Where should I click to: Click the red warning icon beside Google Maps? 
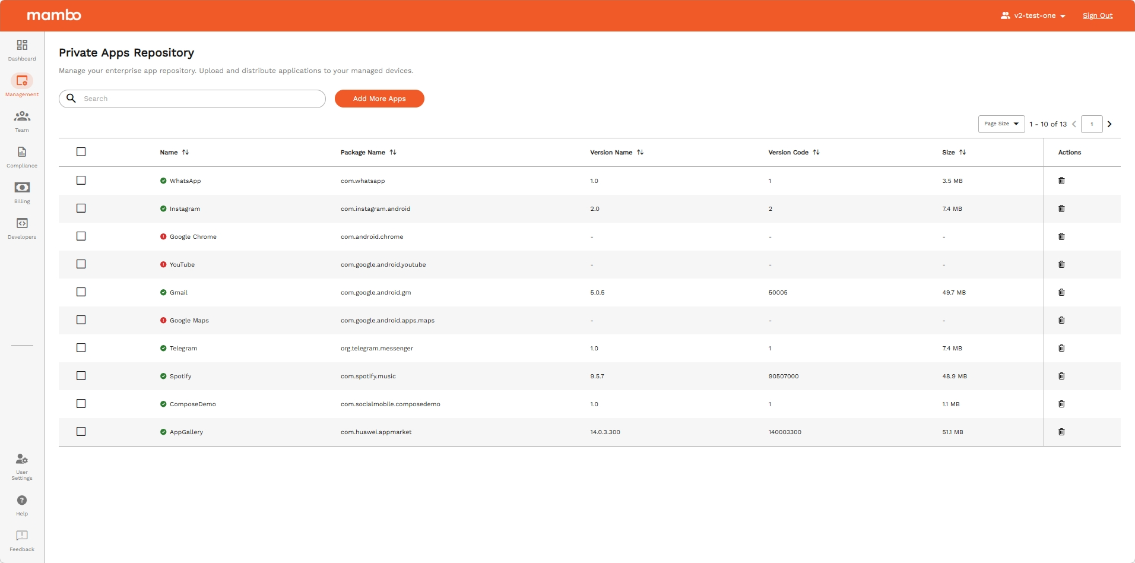[163, 320]
